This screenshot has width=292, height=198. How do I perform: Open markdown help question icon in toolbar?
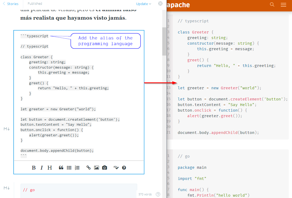[x=124, y=168]
